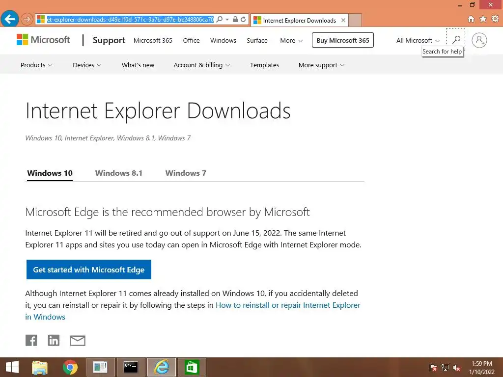
Task: Click the muted volume tray icon
Action: click(x=457, y=368)
